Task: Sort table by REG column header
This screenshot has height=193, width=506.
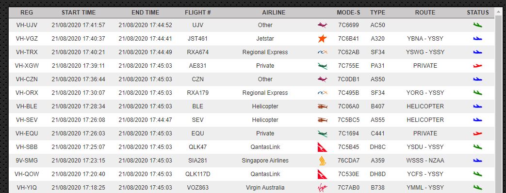Action: point(27,13)
